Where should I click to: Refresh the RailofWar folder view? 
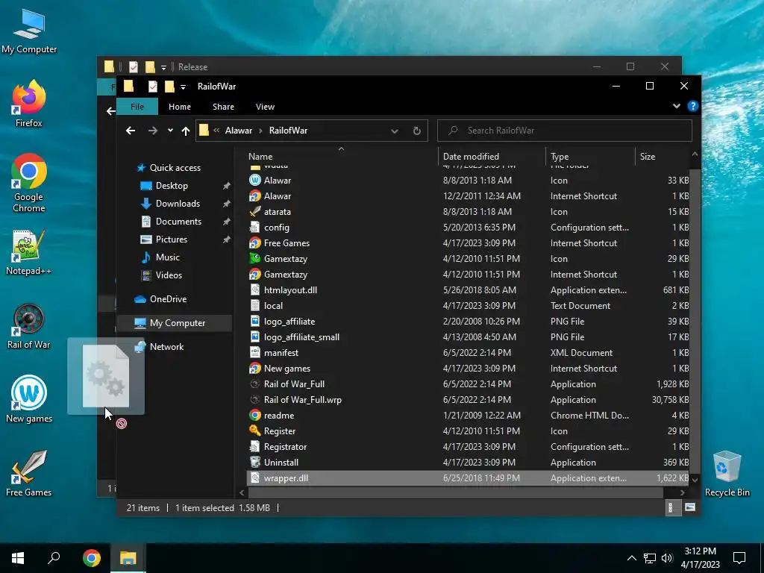tap(416, 131)
